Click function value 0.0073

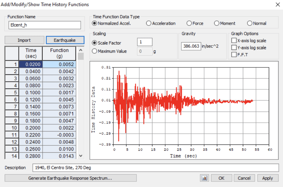pos(59,107)
